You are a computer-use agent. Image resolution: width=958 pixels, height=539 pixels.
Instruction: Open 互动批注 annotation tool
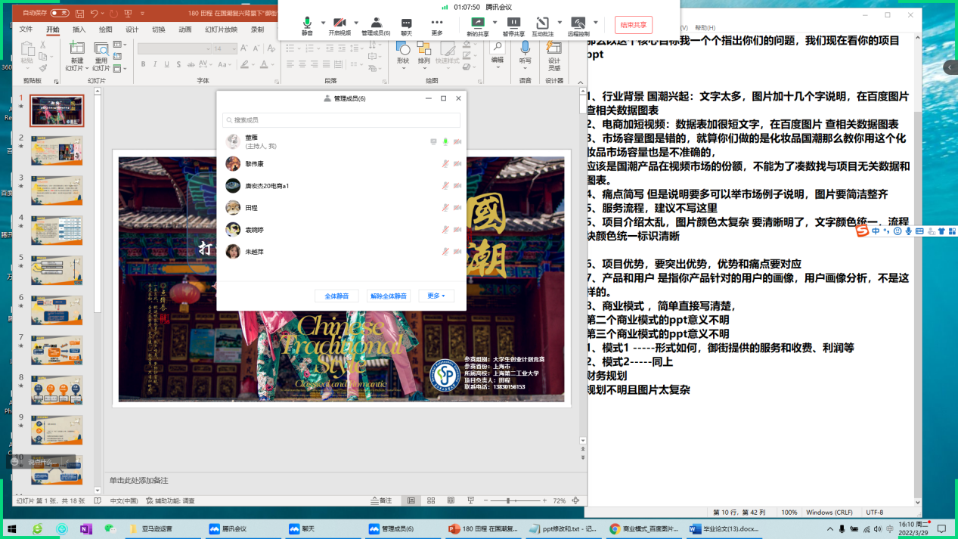542,23
